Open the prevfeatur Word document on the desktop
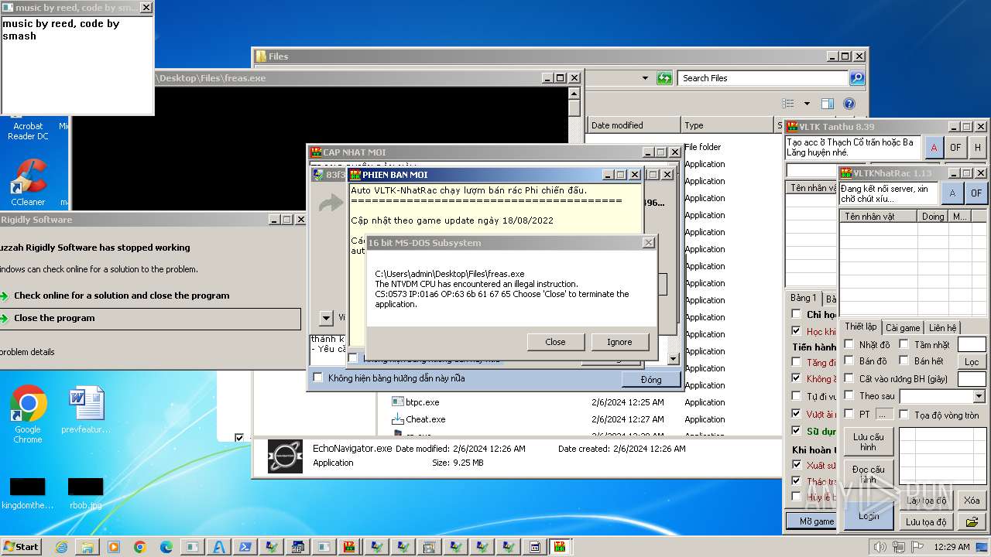991x557 pixels. [x=85, y=410]
